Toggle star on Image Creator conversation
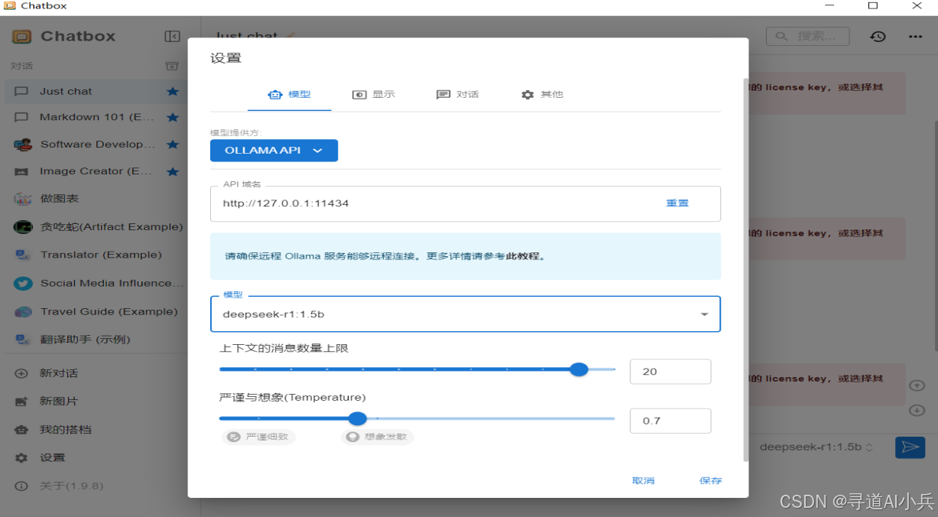Screen dimensions: 938x517 pos(173,171)
